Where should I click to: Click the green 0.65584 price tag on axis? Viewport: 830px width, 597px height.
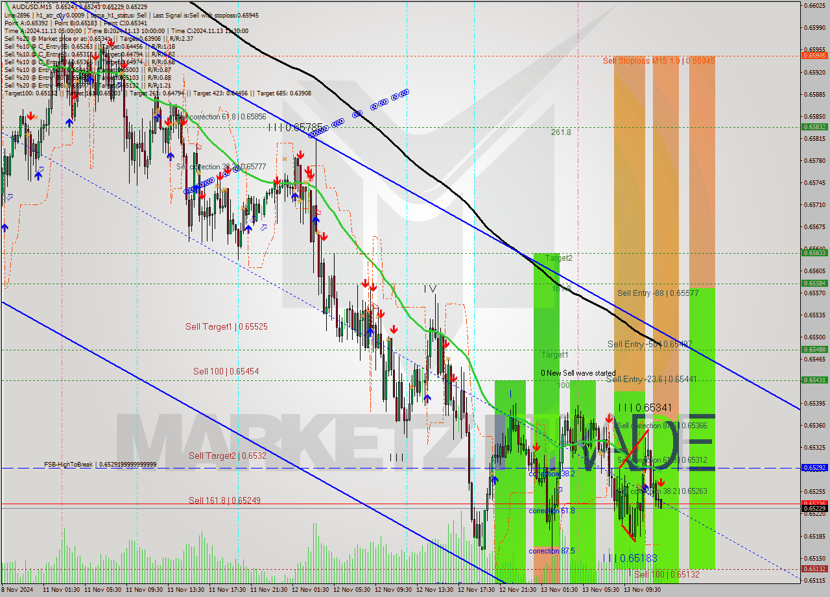814,284
